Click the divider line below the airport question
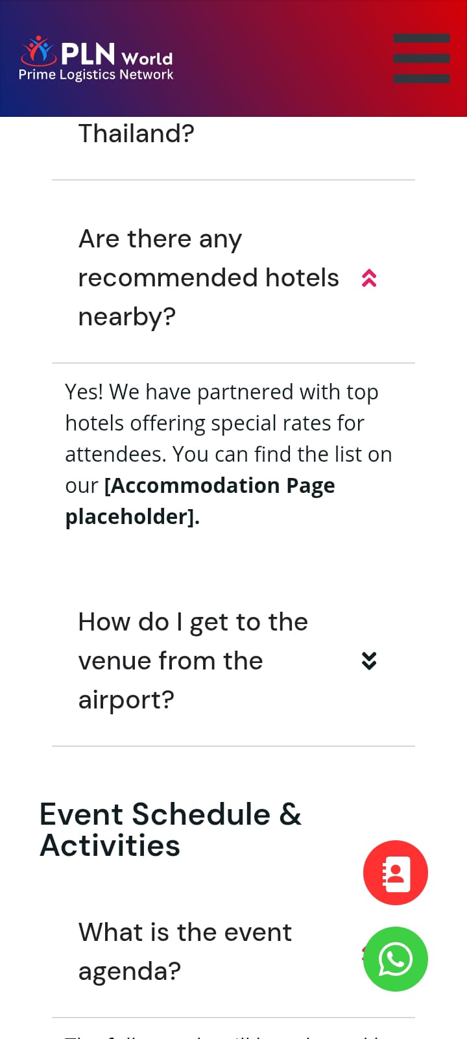The width and height of the screenshot is (467, 1039). (x=233, y=746)
